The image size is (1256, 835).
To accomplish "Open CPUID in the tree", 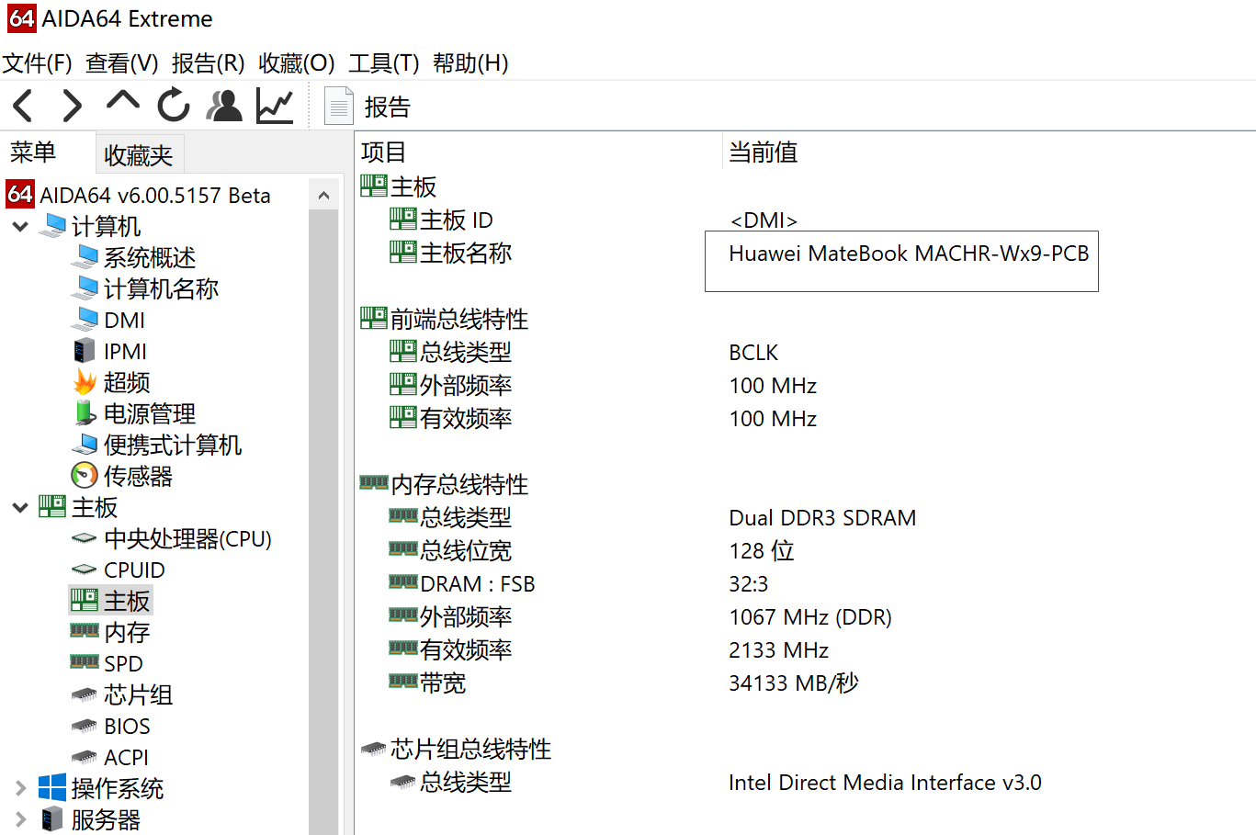I will (x=119, y=570).
